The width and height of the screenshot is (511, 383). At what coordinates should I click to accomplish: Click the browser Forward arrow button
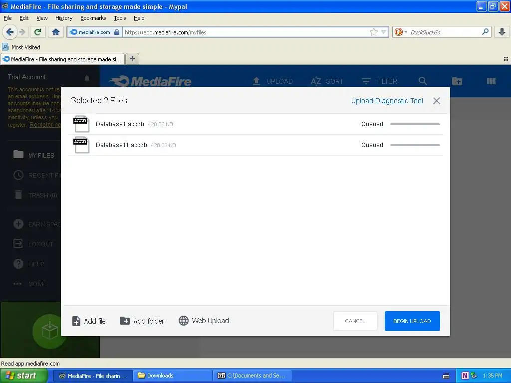22,32
